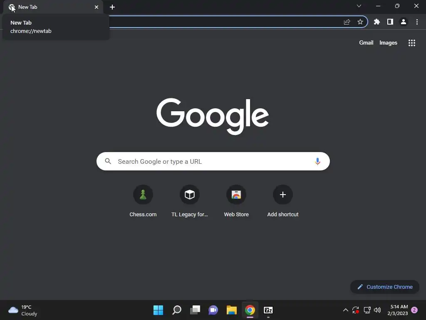Expand the tab search chevron
Viewport: 426px width, 320px height.
pyautogui.click(x=359, y=6)
